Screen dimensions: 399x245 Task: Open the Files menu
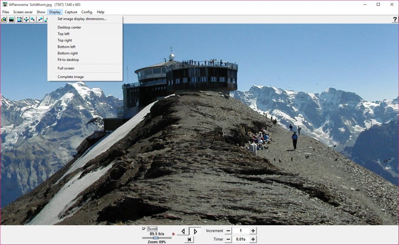(x=5, y=12)
